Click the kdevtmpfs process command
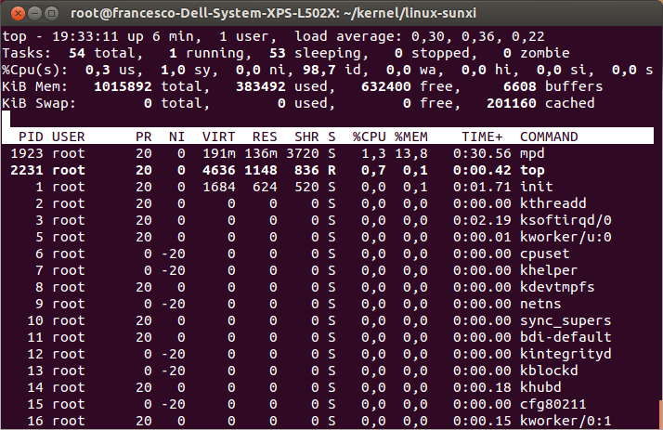Image resolution: width=663 pixels, height=430 pixels. (557, 288)
